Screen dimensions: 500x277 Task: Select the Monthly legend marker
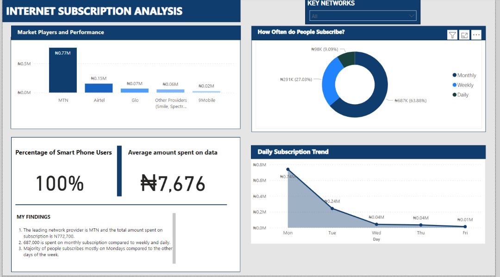pos(455,76)
